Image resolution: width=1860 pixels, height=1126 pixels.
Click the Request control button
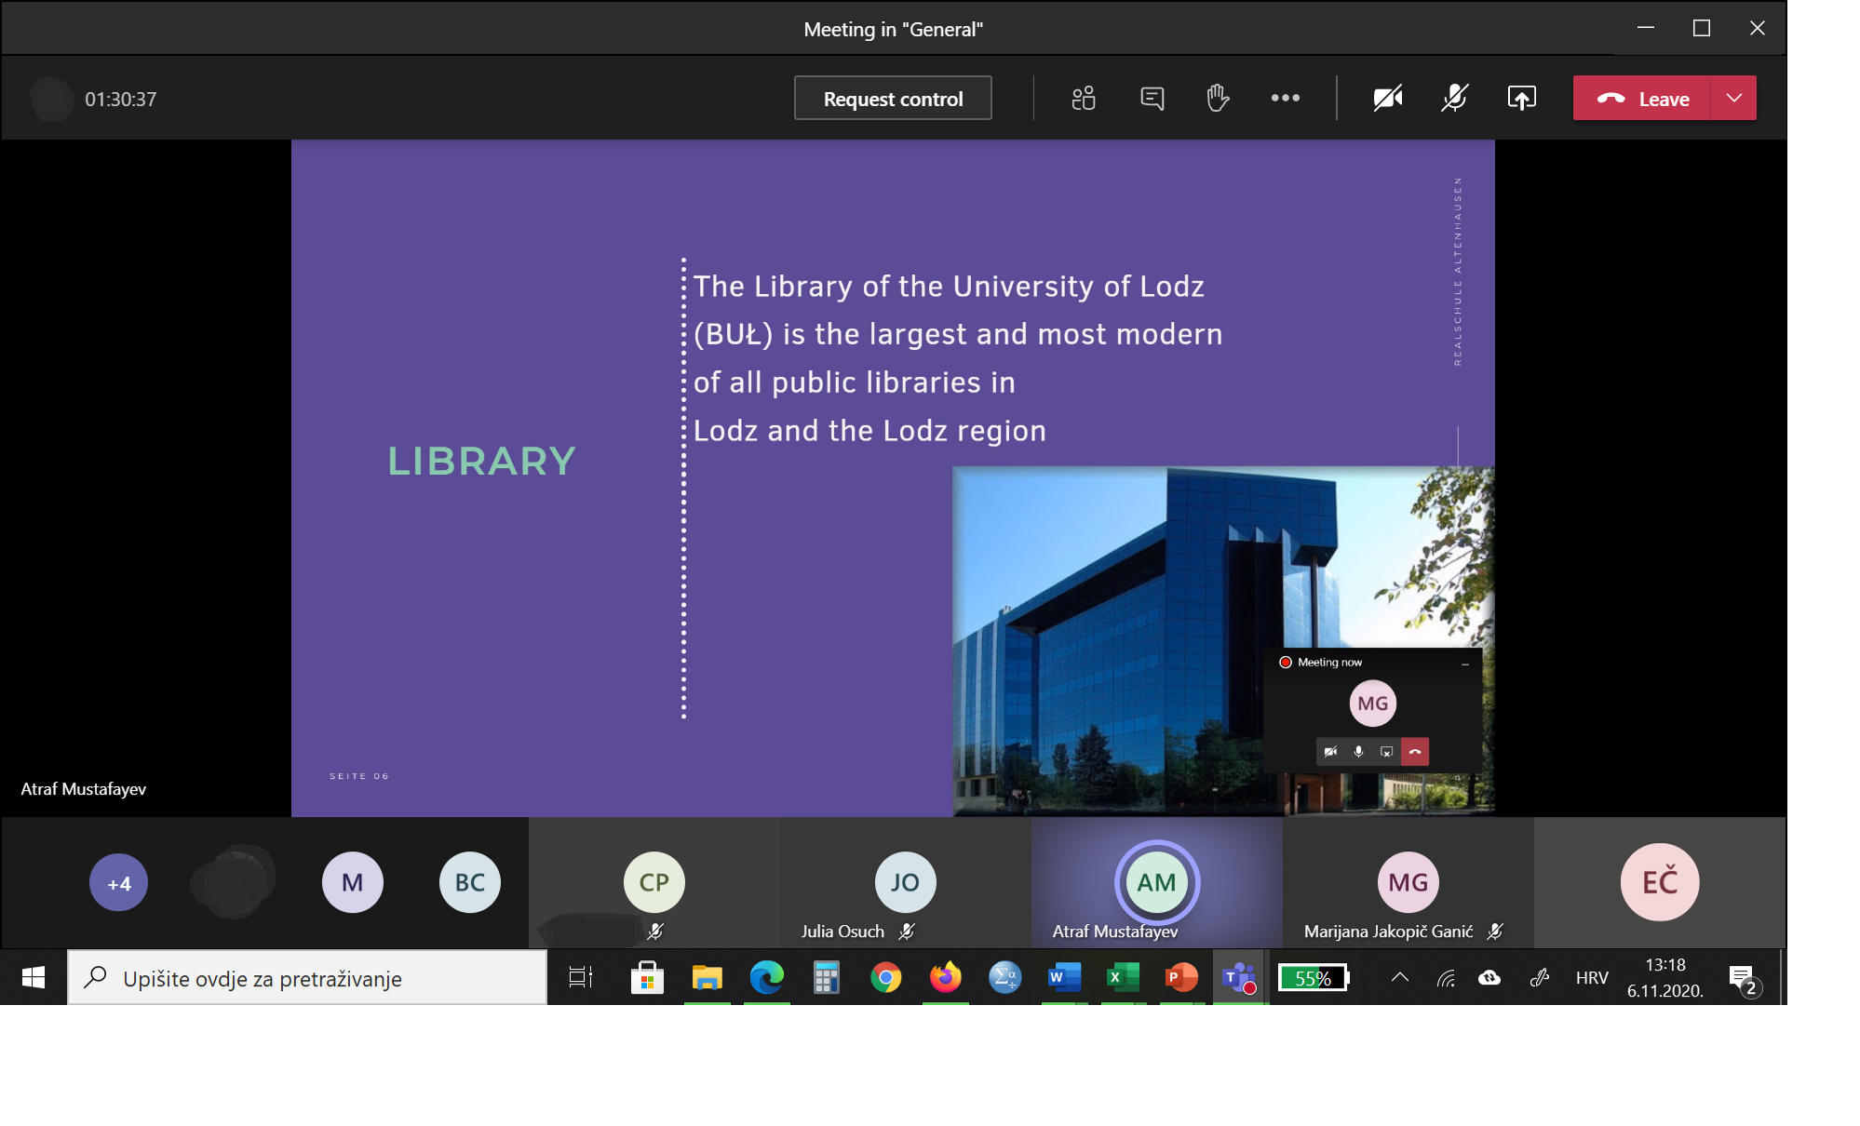coord(893,99)
